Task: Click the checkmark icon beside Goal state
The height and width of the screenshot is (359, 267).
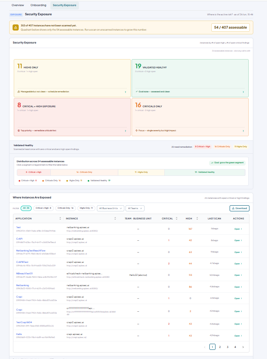Action: click(x=137, y=92)
